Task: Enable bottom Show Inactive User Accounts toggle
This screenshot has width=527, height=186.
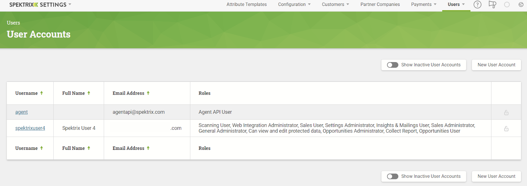Action: 392,176
